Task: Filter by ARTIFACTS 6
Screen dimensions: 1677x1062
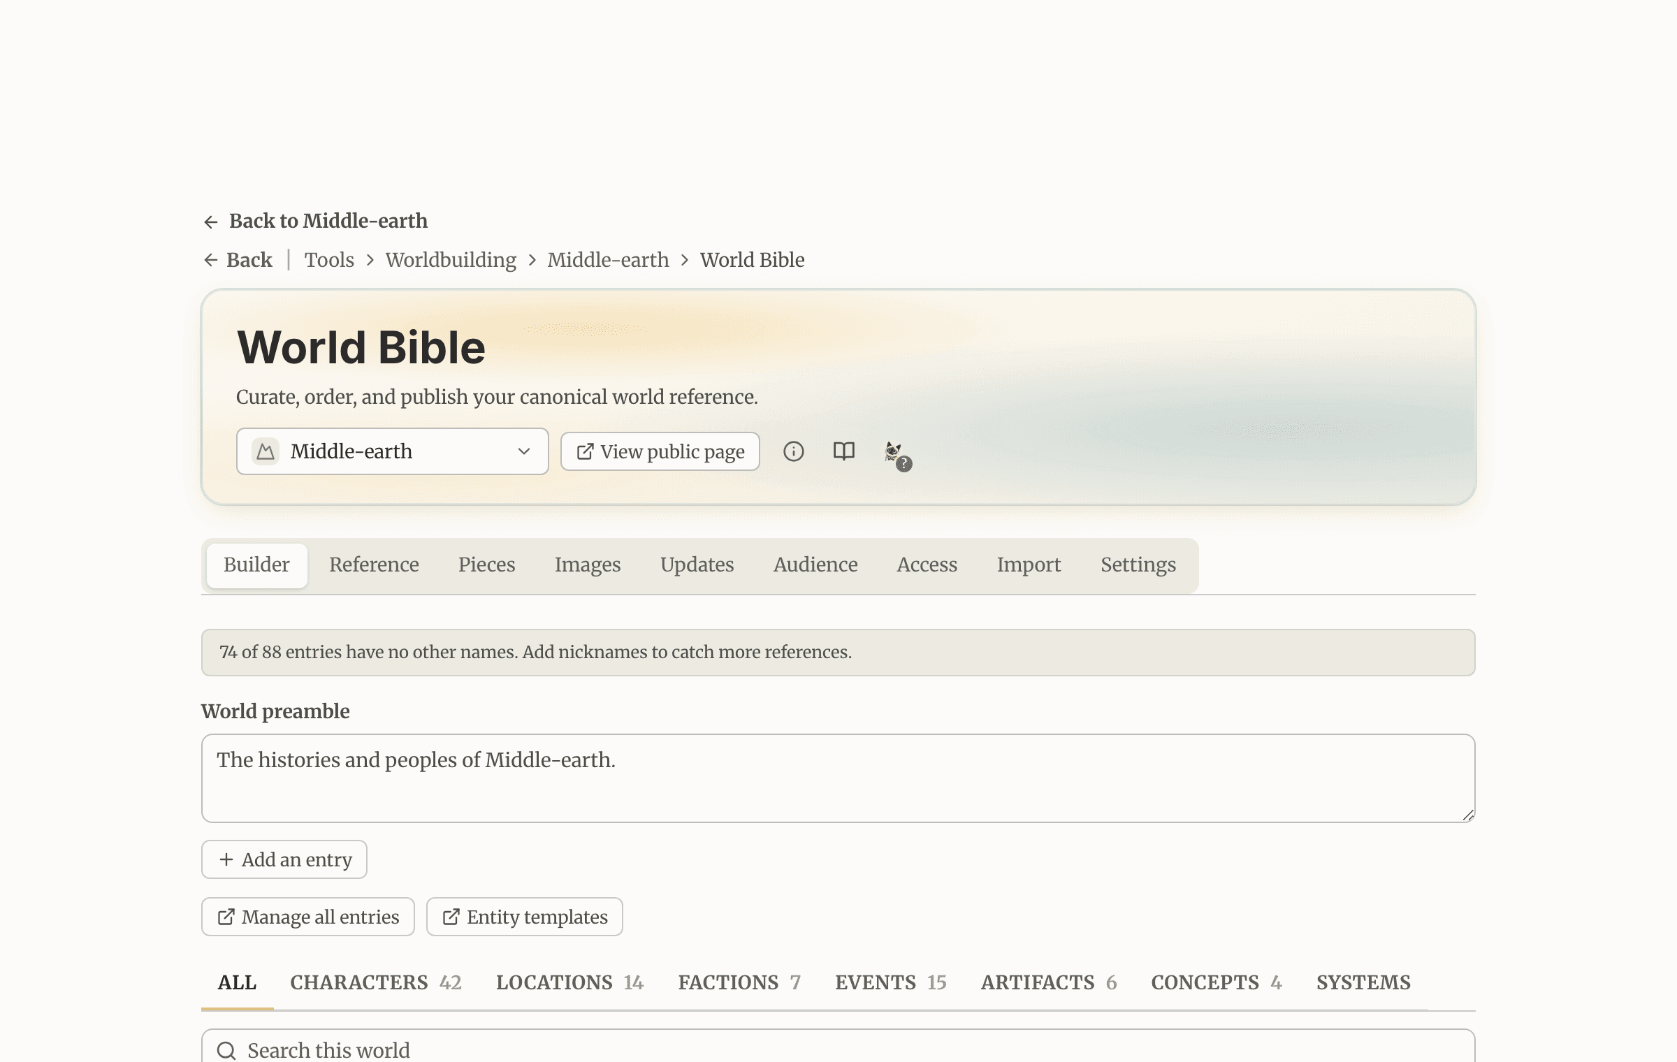Action: [x=1049, y=983]
